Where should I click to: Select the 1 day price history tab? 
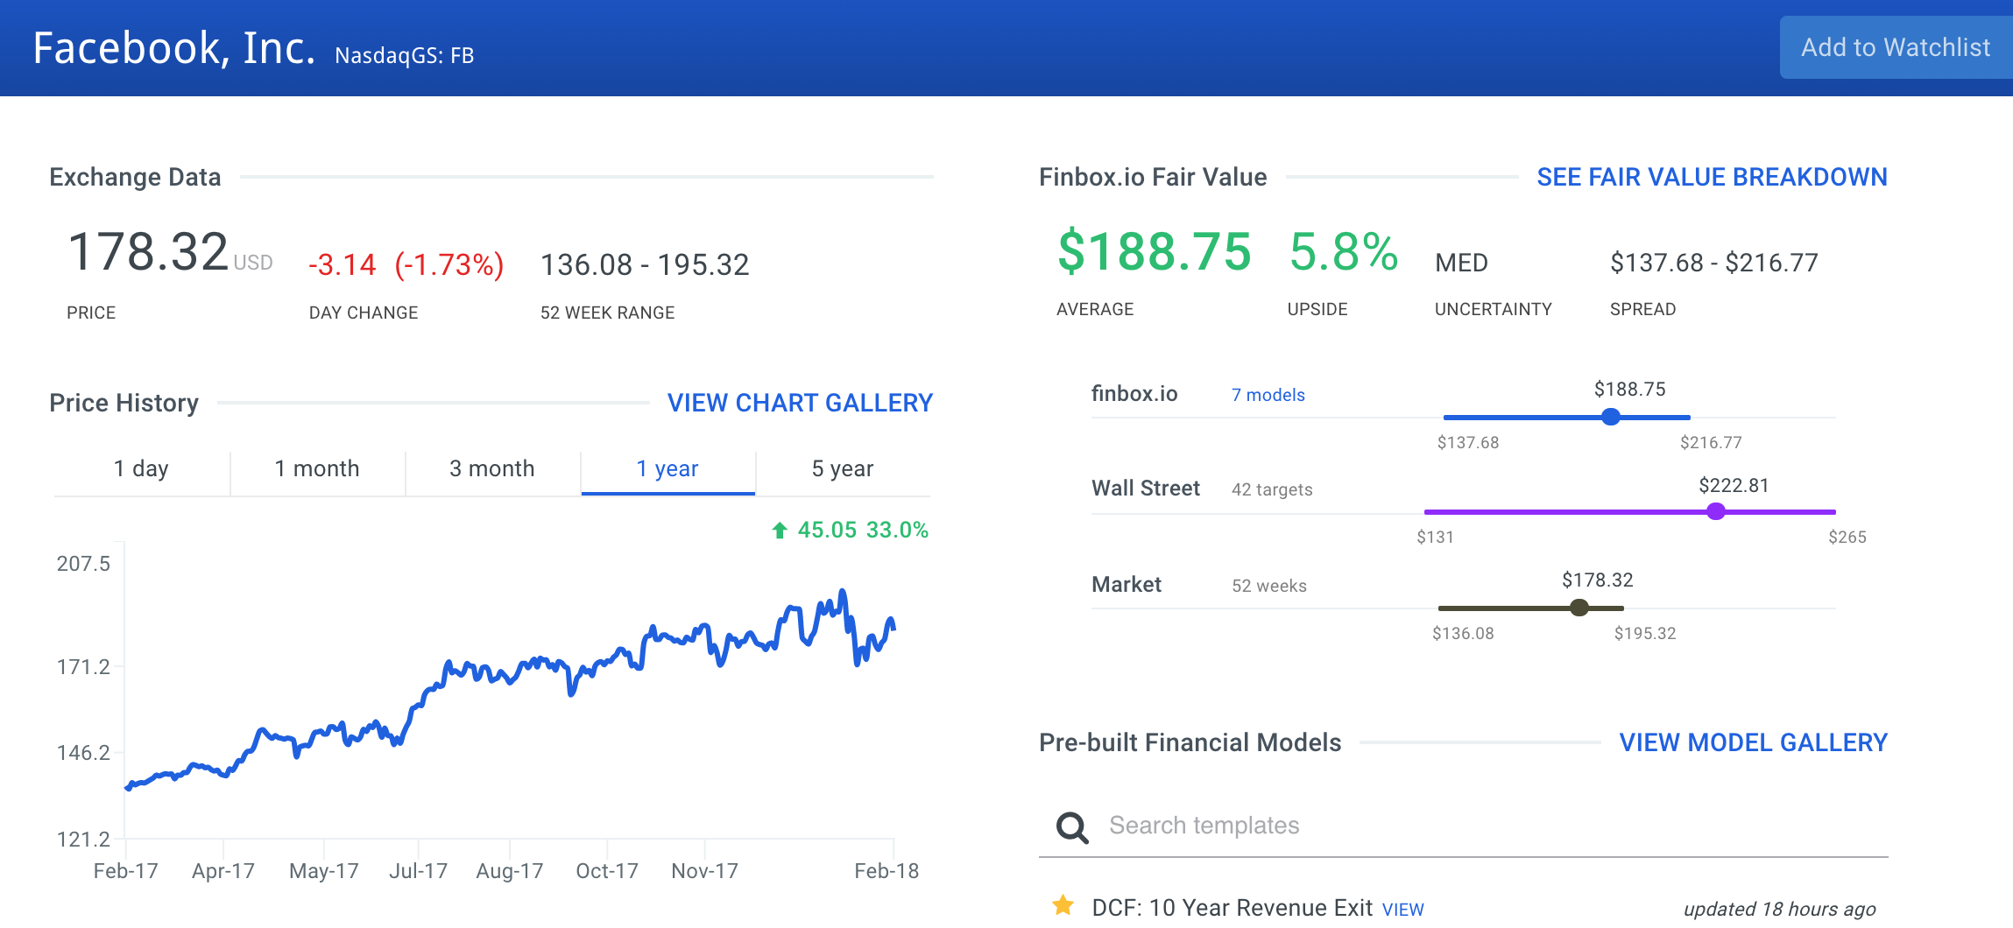[x=141, y=469]
